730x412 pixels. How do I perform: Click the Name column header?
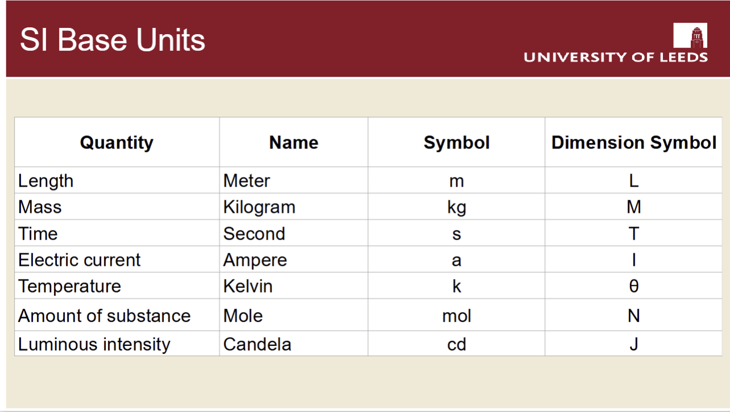294,142
